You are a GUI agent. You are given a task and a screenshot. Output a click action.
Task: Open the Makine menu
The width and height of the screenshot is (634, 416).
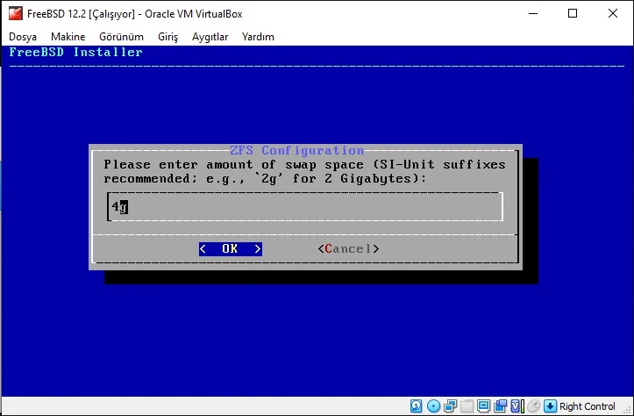point(68,37)
